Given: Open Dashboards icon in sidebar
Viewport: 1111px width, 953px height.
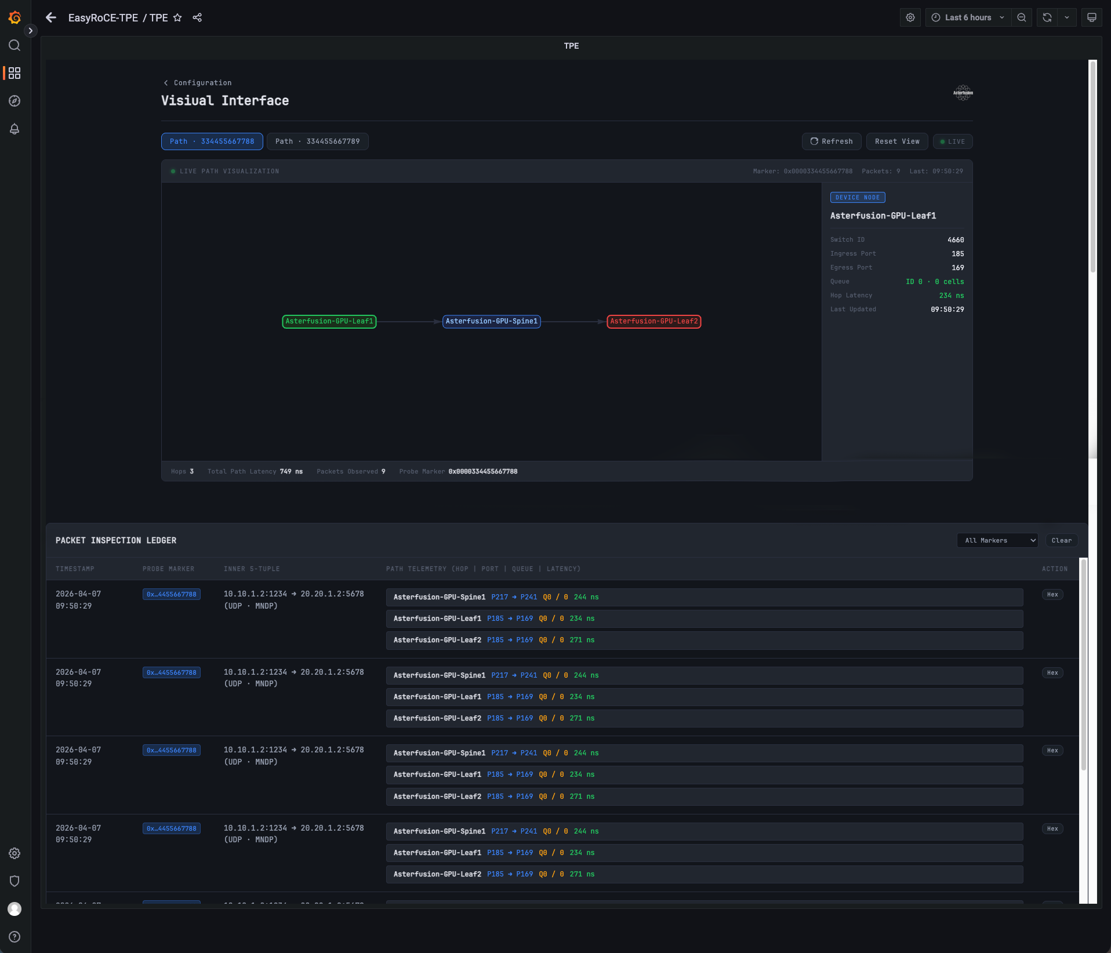Looking at the screenshot, I should tap(14, 73).
